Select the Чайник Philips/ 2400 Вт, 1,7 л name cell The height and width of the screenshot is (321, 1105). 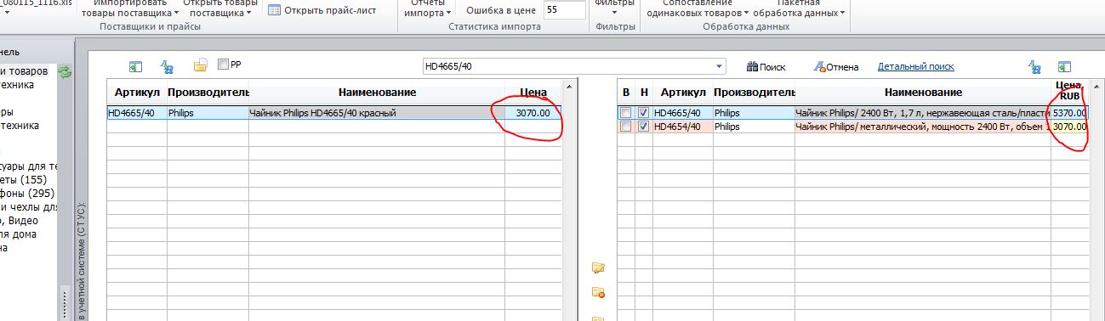click(x=923, y=112)
